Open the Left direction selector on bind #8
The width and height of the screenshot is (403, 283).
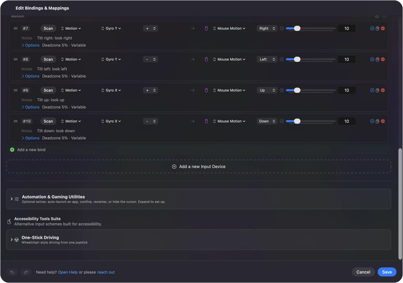(x=267, y=59)
